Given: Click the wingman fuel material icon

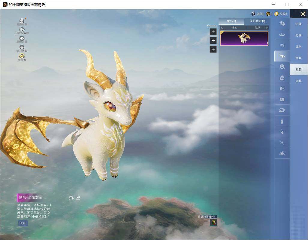Looking at the screenshot, I should pos(213,222).
